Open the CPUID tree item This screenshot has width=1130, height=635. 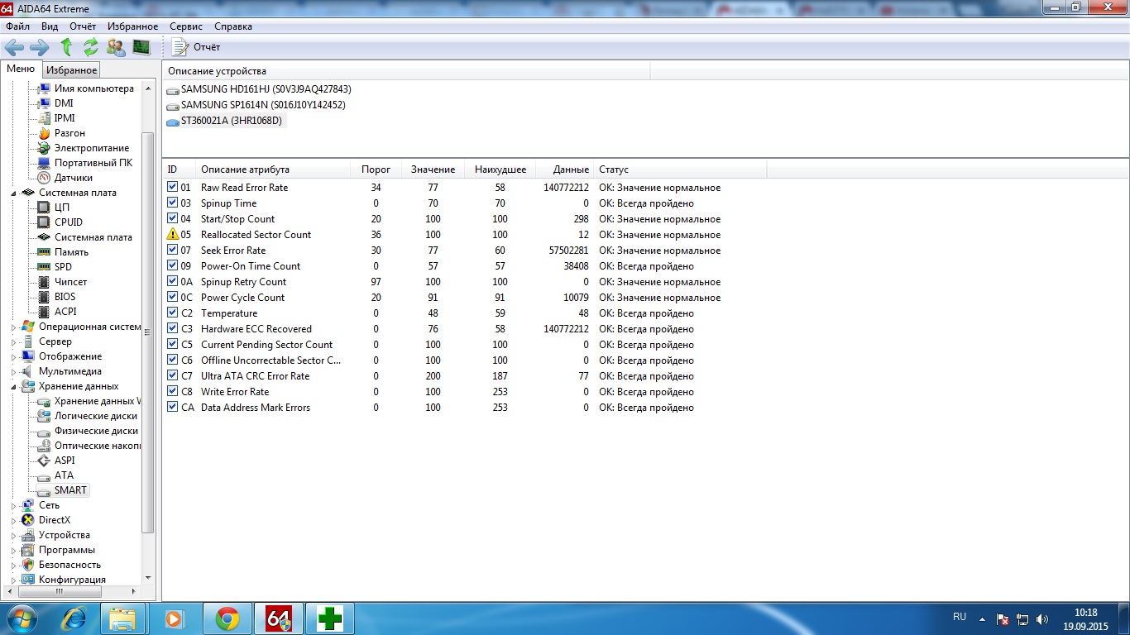pos(69,222)
